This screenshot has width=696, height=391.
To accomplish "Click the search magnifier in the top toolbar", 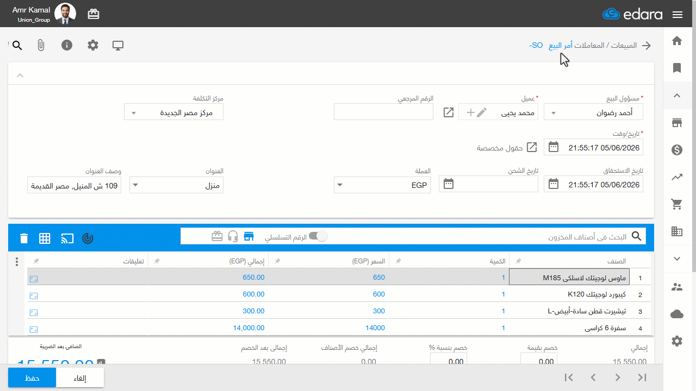I will tap(17, 45).
